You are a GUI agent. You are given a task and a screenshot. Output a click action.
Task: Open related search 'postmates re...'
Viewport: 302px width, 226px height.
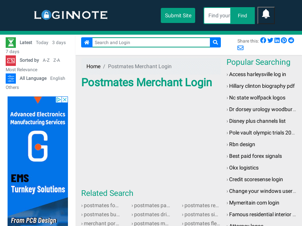point(202,205)
